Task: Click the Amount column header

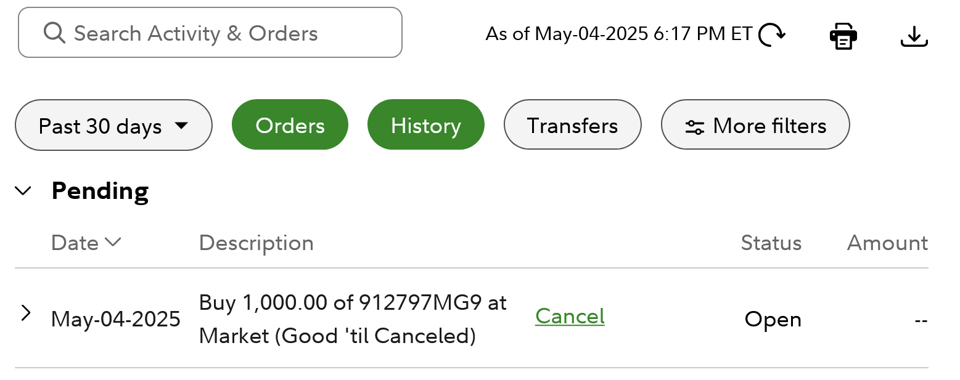Action: pos(888,243)
